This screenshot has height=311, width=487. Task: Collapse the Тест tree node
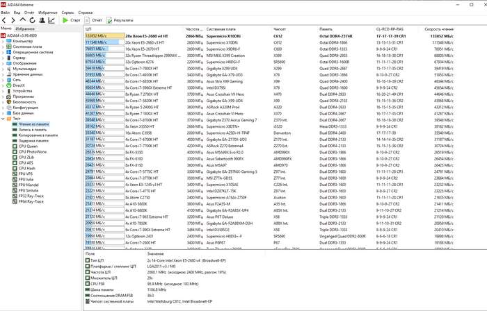3,119
